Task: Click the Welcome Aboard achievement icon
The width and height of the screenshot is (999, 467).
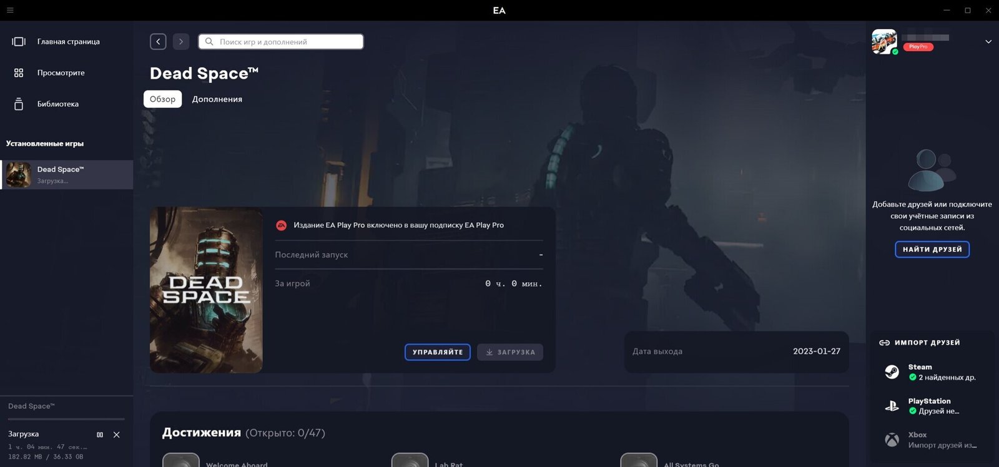Action: (x=181, y=461)
